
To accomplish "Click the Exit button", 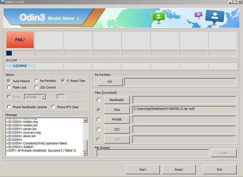I will point(220,170).
